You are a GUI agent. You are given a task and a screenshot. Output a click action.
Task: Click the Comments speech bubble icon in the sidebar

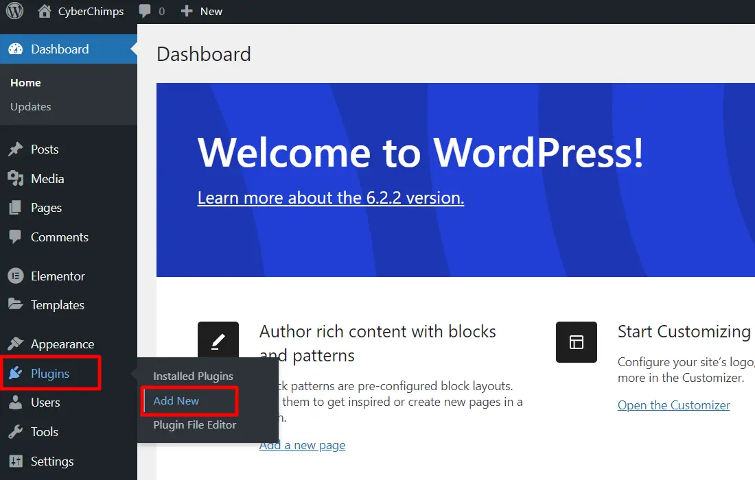tap(15, 237)
